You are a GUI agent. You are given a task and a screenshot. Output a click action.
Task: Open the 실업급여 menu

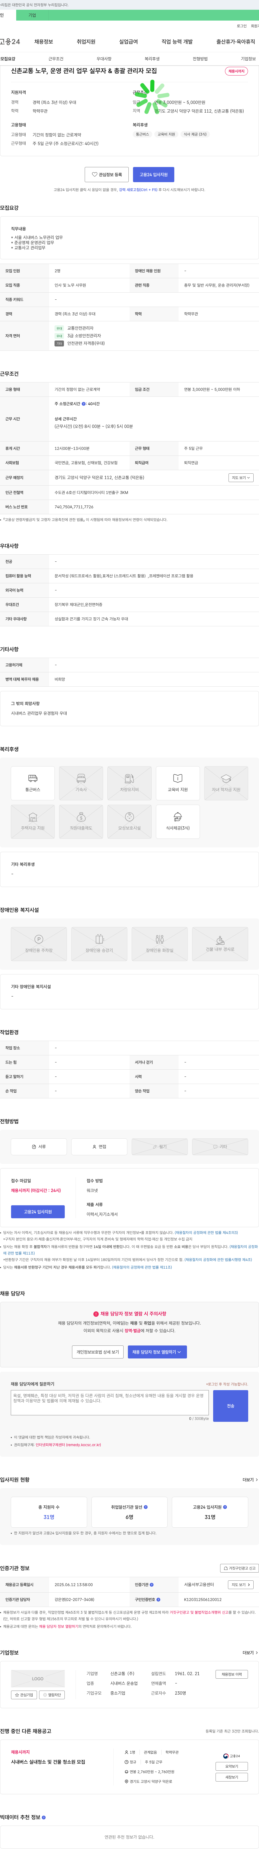(x=128, y=41)
